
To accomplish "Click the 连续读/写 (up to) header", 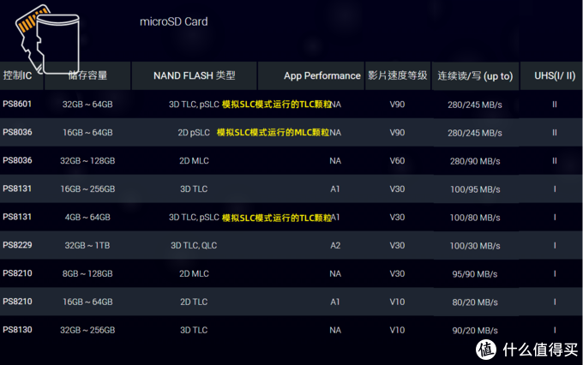I will tap(475, 76).
